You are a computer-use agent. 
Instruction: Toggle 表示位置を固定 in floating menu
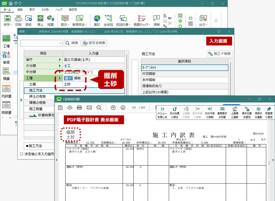(247, 113)
